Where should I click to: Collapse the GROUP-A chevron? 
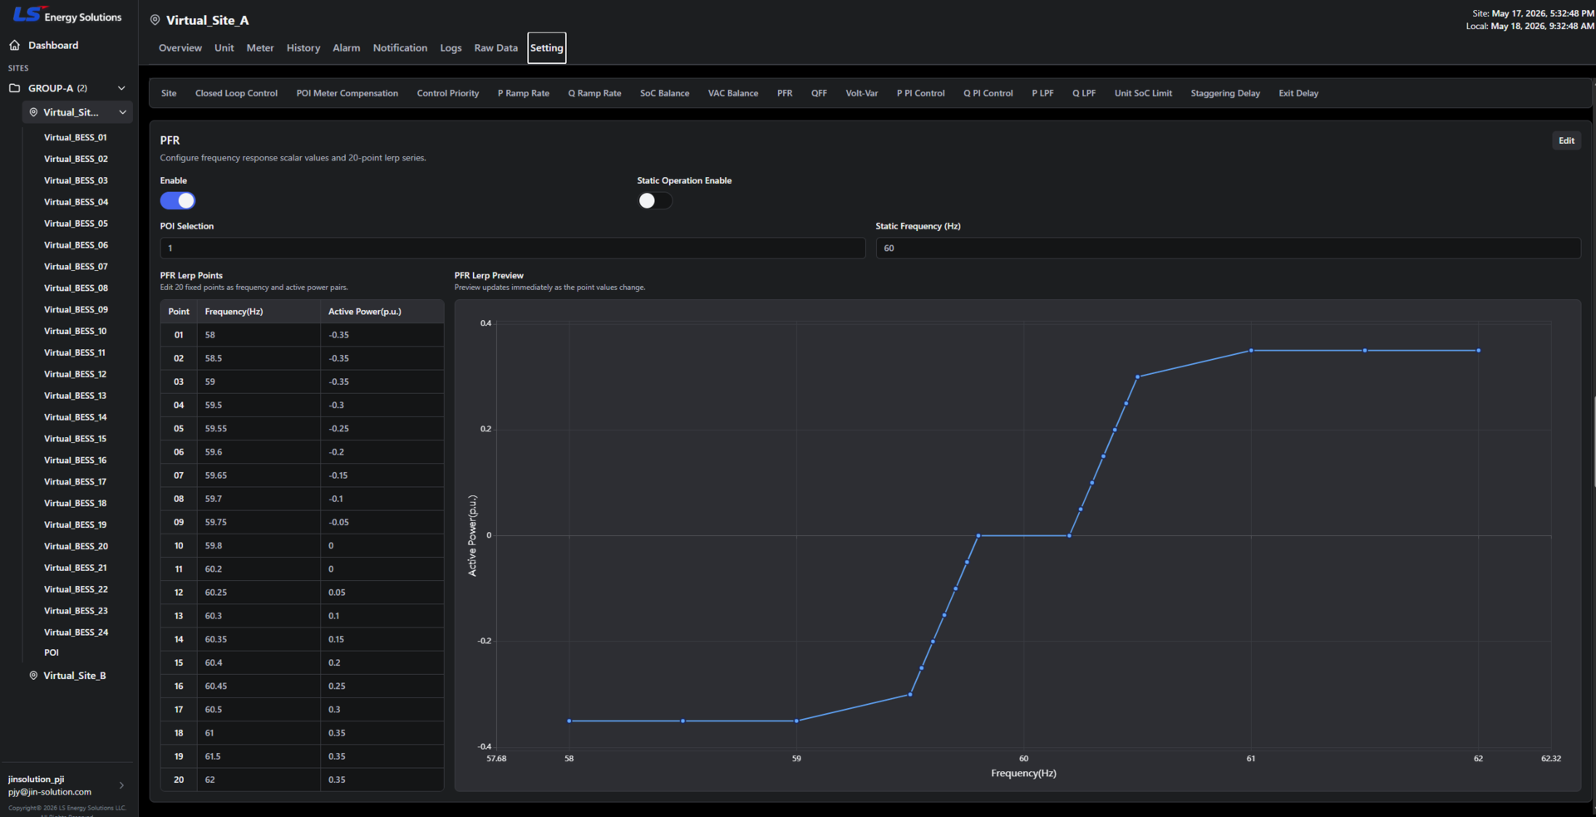(x=121, y=88)
